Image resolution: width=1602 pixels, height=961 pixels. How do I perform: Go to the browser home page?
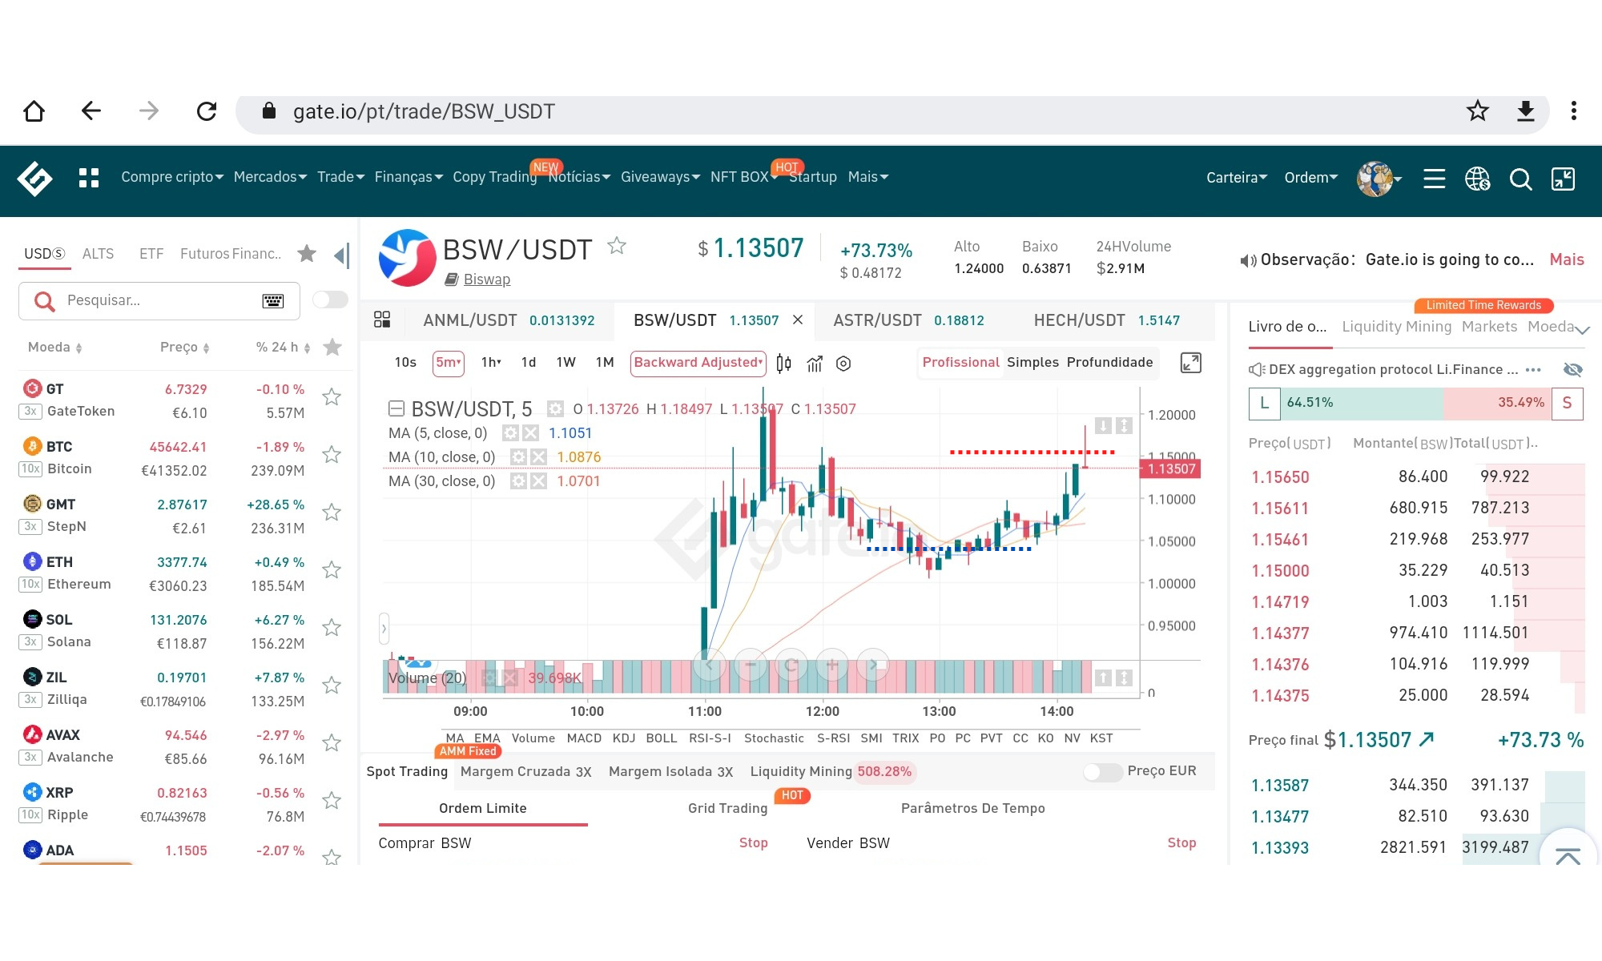(x=34, y=111)
